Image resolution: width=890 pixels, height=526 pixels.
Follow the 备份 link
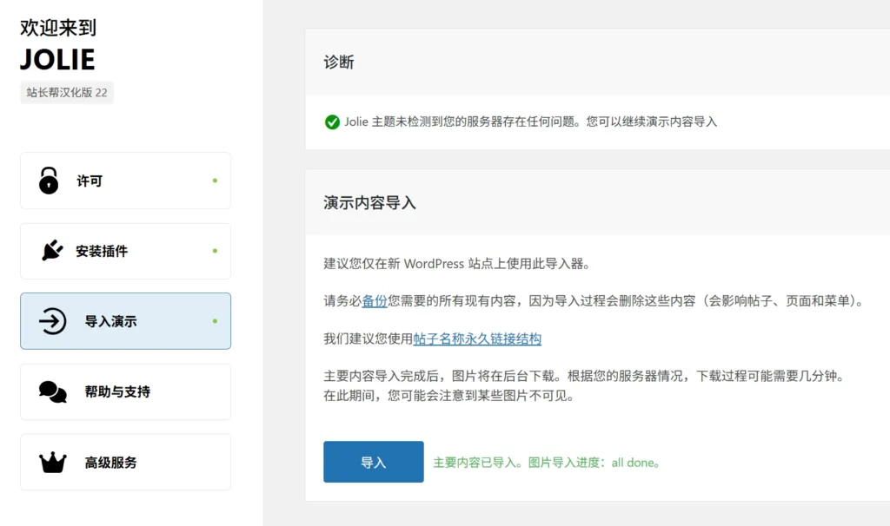(x=375, y=301)
